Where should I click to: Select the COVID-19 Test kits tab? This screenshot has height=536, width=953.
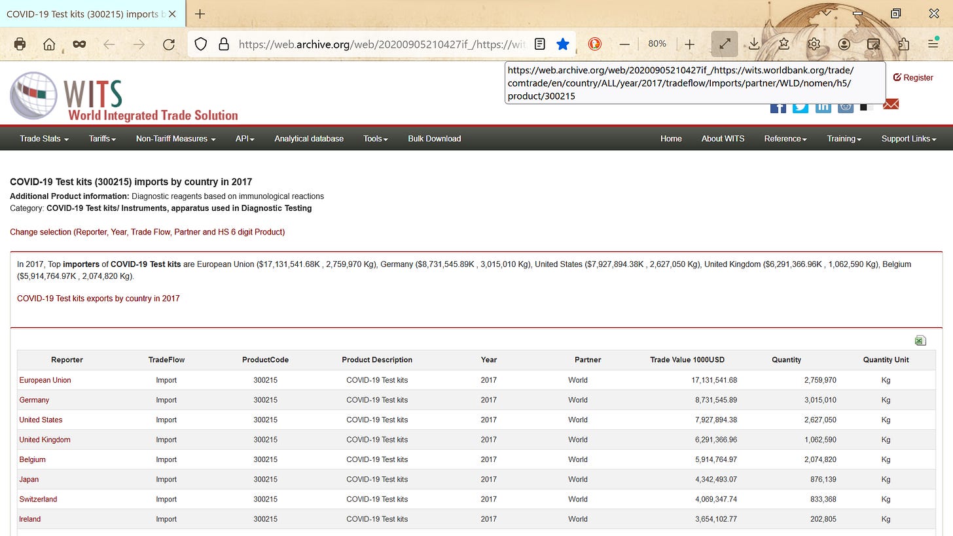click(92, 14)
